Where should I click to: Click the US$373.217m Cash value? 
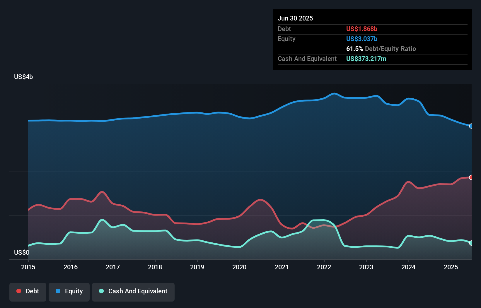click(366, 59)
